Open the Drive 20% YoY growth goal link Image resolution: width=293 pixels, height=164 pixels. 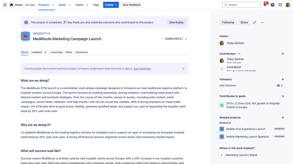click(x=253, y=105)
